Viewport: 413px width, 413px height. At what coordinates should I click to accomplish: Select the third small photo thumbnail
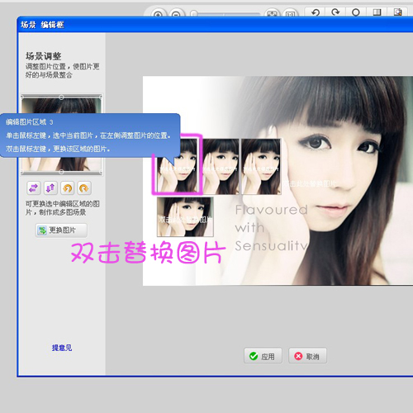(261, 167)
